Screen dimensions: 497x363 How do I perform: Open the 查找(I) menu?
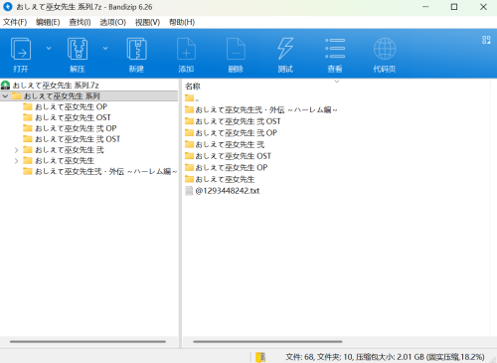tap(80, 22)
